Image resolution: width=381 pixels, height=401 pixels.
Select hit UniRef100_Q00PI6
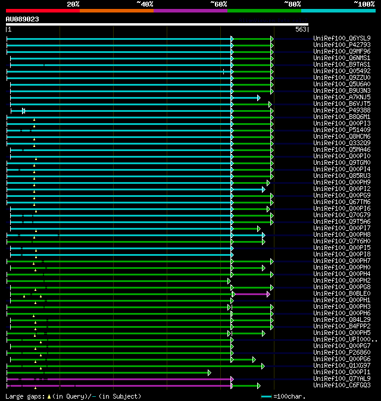coord(342,209)
